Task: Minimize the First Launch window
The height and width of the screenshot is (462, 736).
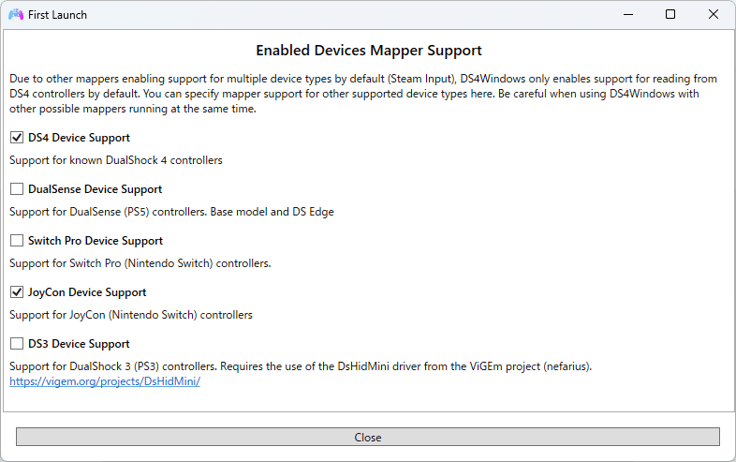Action: (628, 15)
